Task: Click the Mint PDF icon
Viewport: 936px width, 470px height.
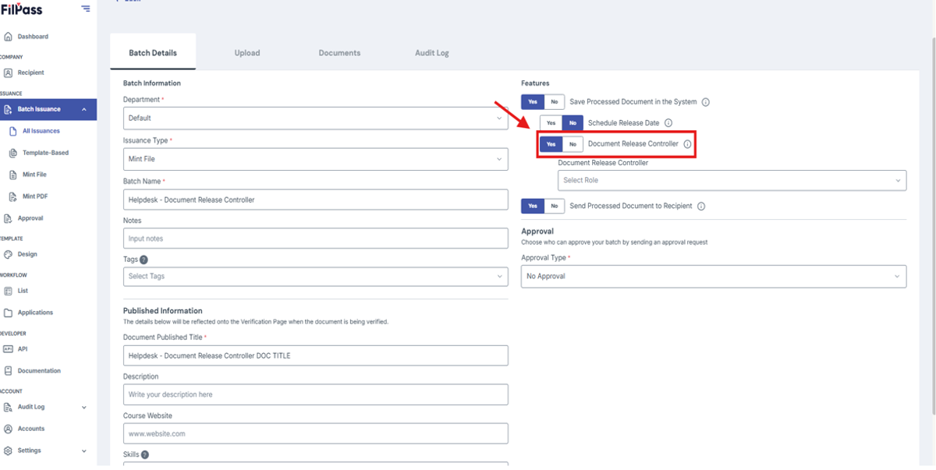Action: pyautogui.click(x=14, y=196)
